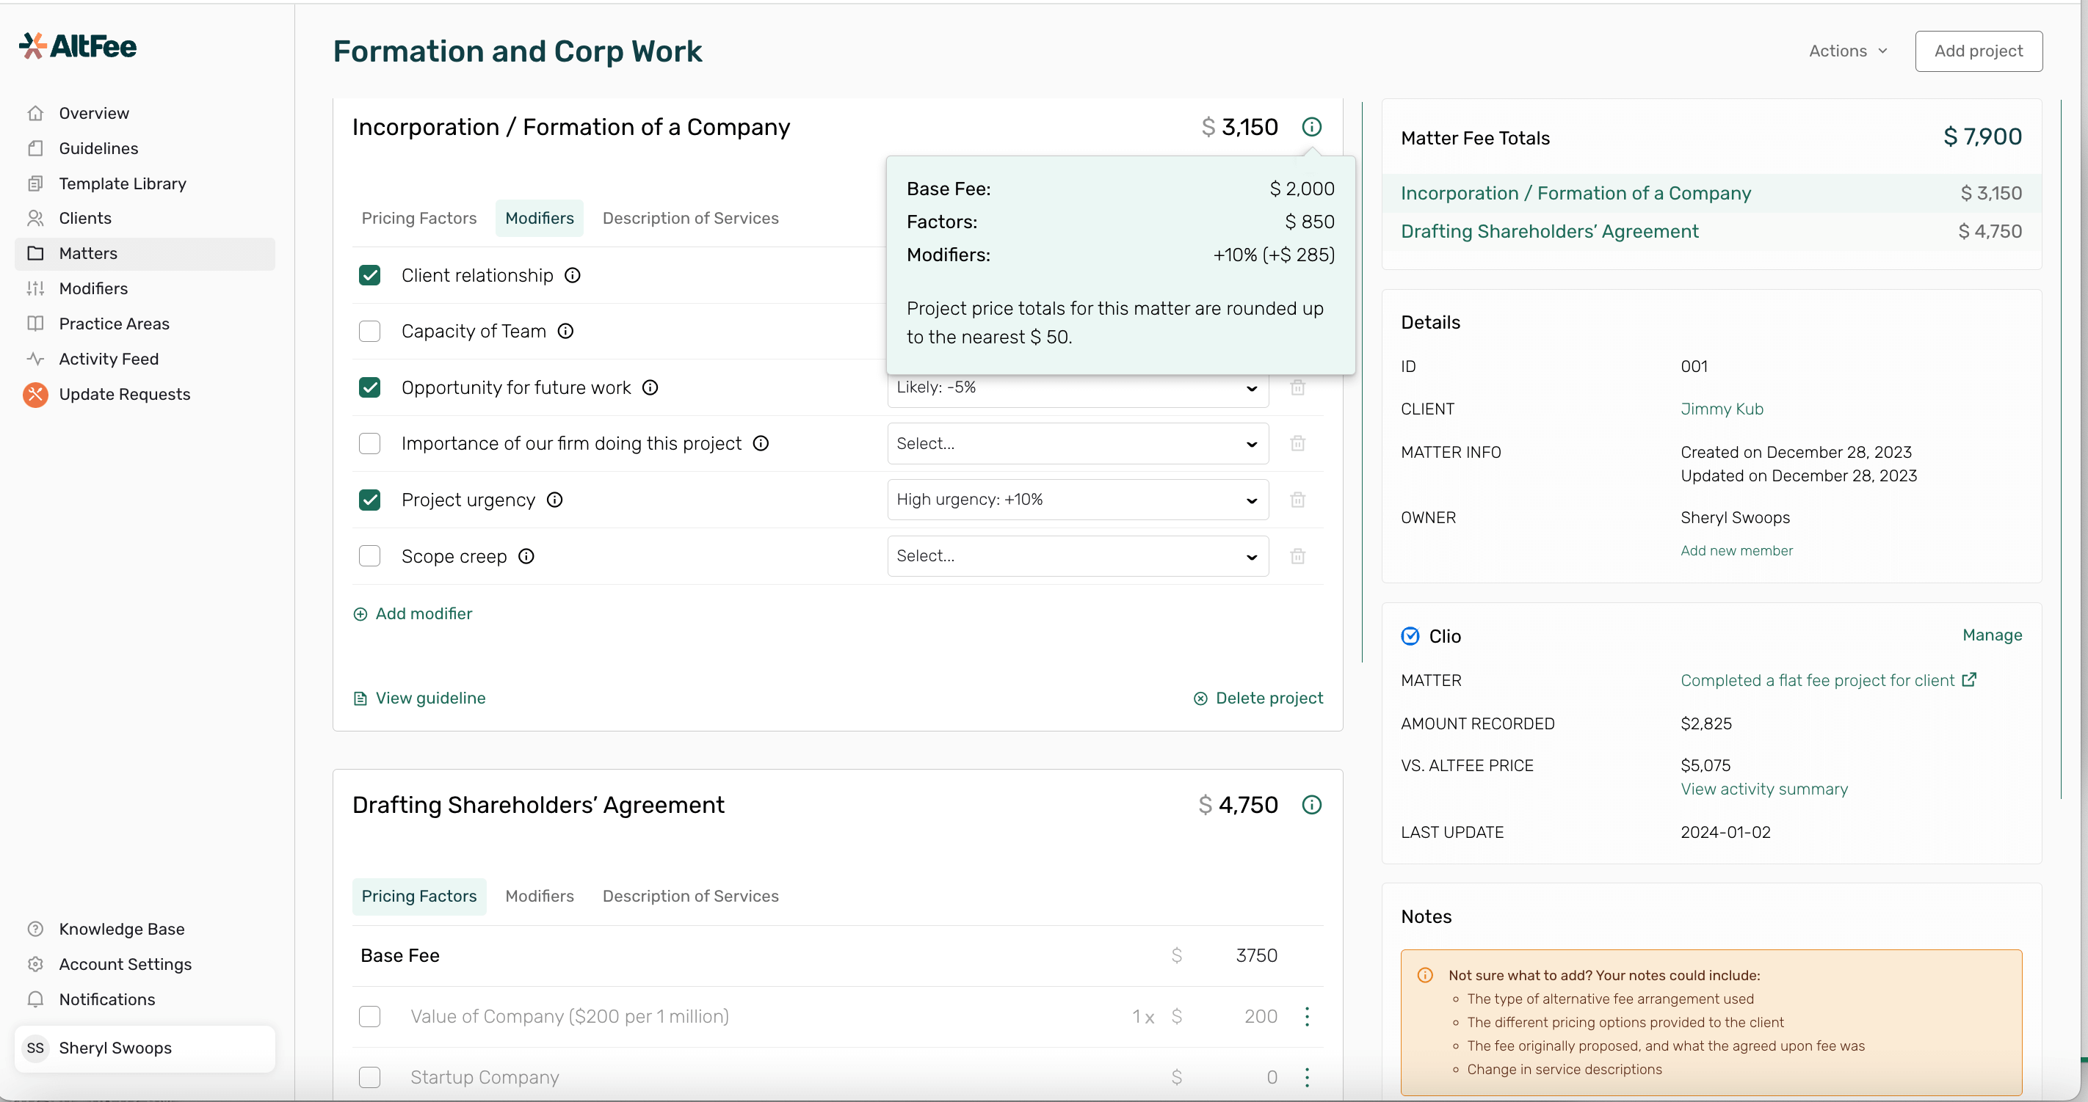The width and height of the screenshot is (2088, 1102).
Task: Check the Capacity of Team modifier
Action: pyautogui.click(x=369, y=332)
